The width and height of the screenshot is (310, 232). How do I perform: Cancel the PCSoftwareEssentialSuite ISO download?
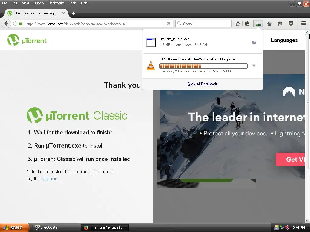(x=254, y=66)
